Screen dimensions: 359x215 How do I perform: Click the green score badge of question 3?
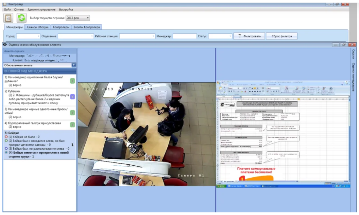coord(72,113)
